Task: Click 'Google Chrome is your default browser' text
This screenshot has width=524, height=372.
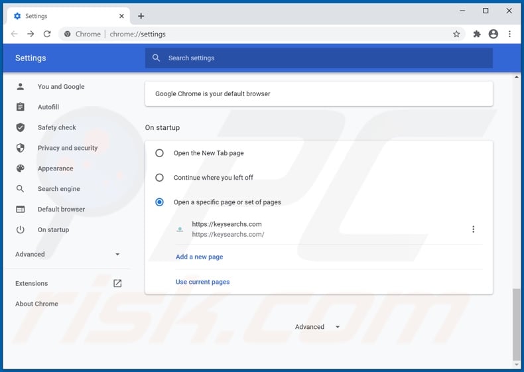Action: 212,94
